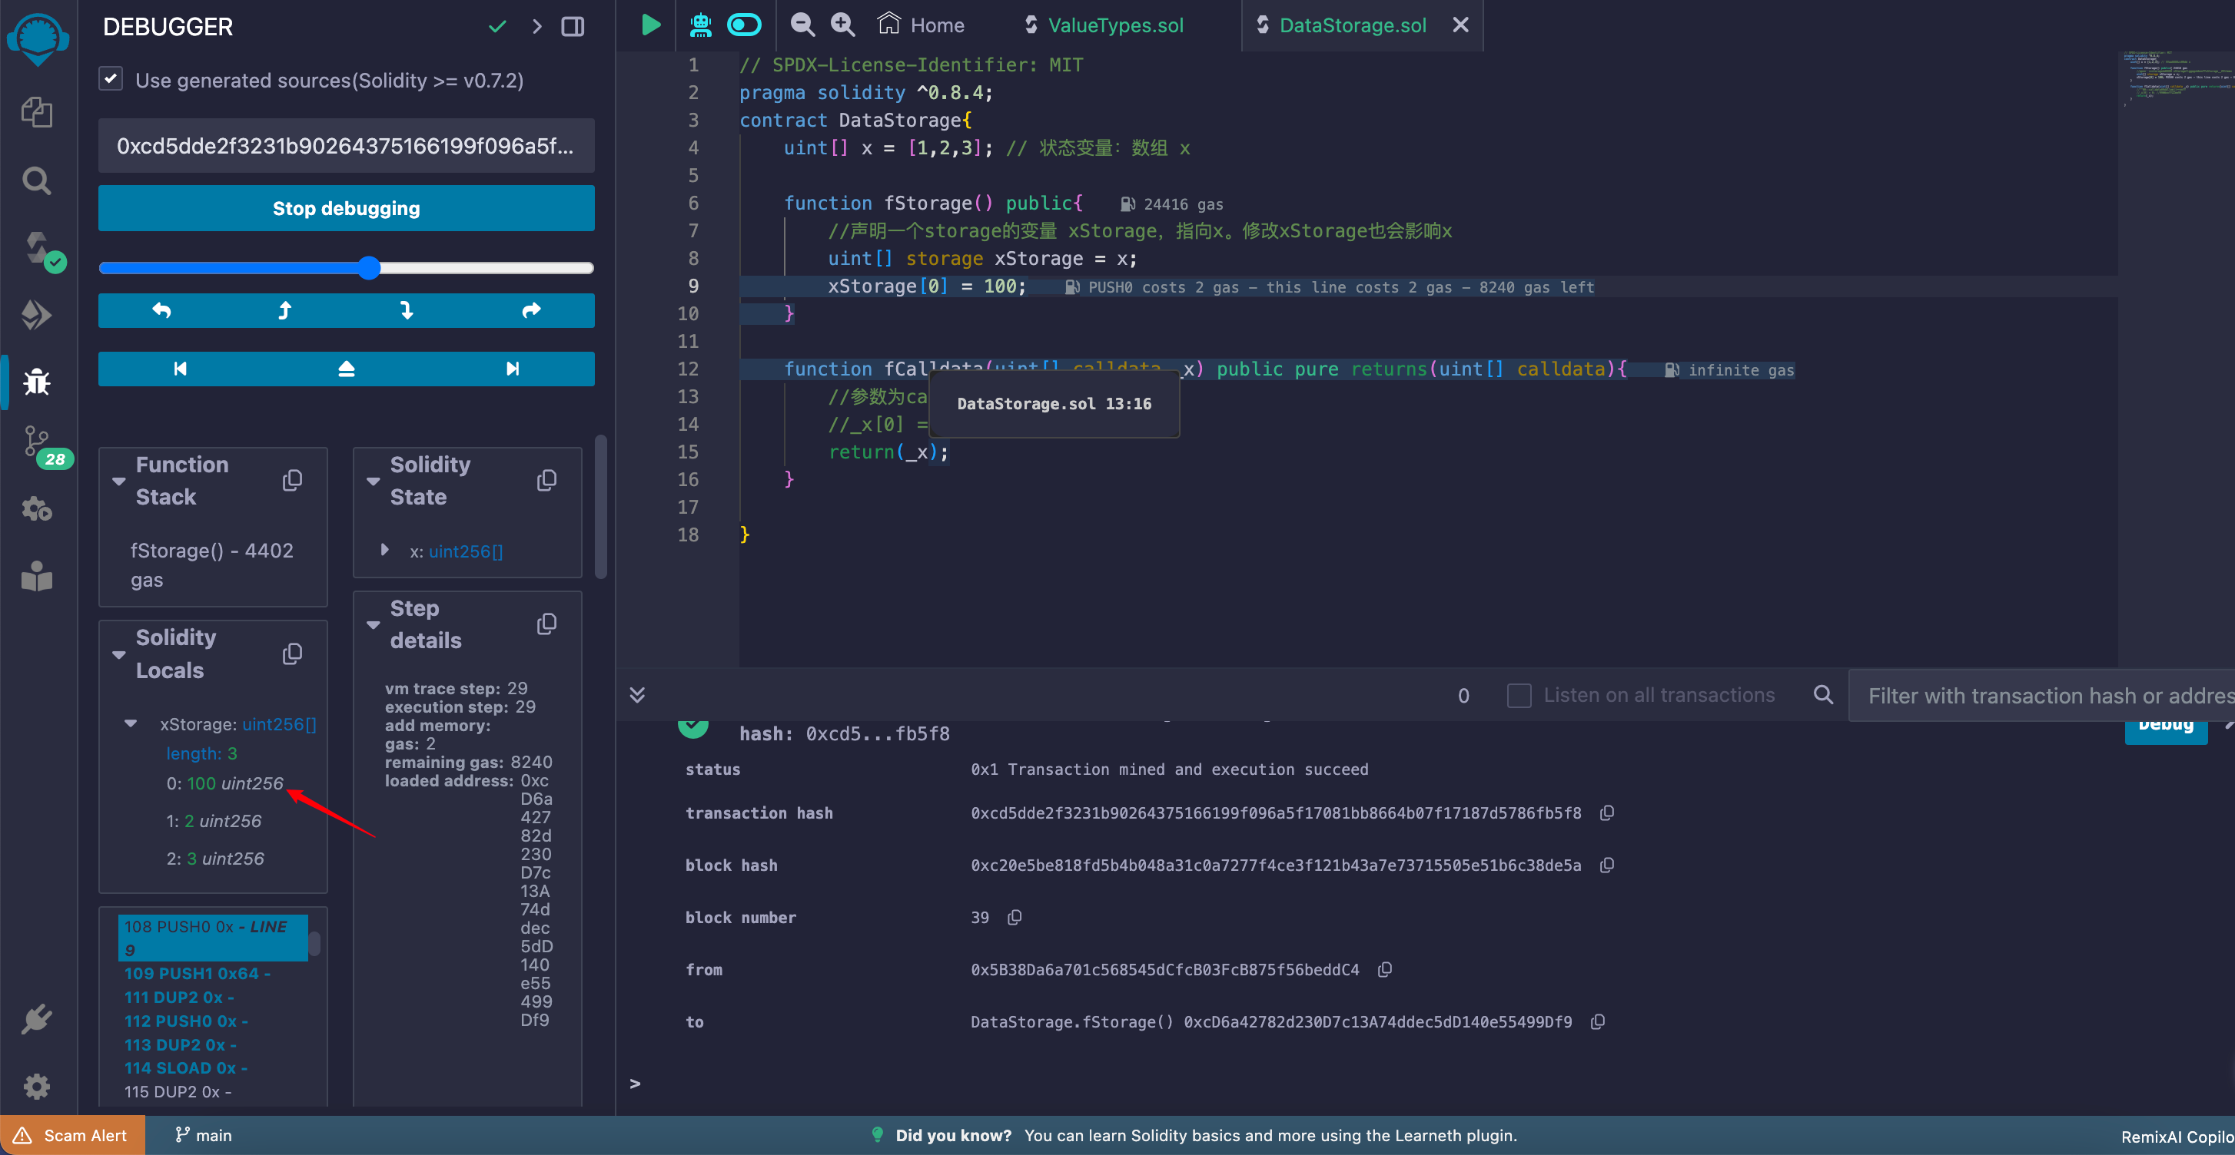
Task: Copy the from address value
Action: [1385, 968]
